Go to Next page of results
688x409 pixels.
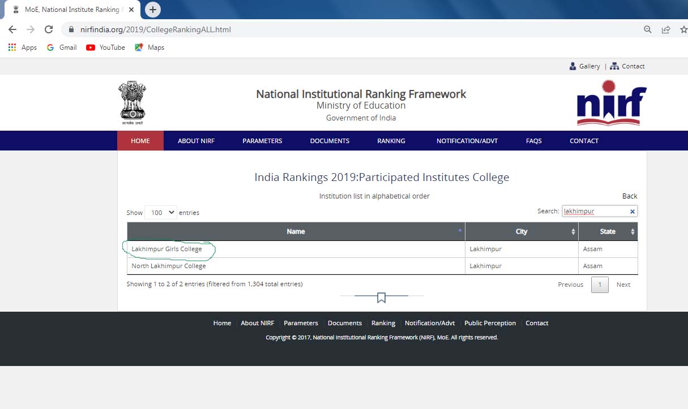pos(623,285)
